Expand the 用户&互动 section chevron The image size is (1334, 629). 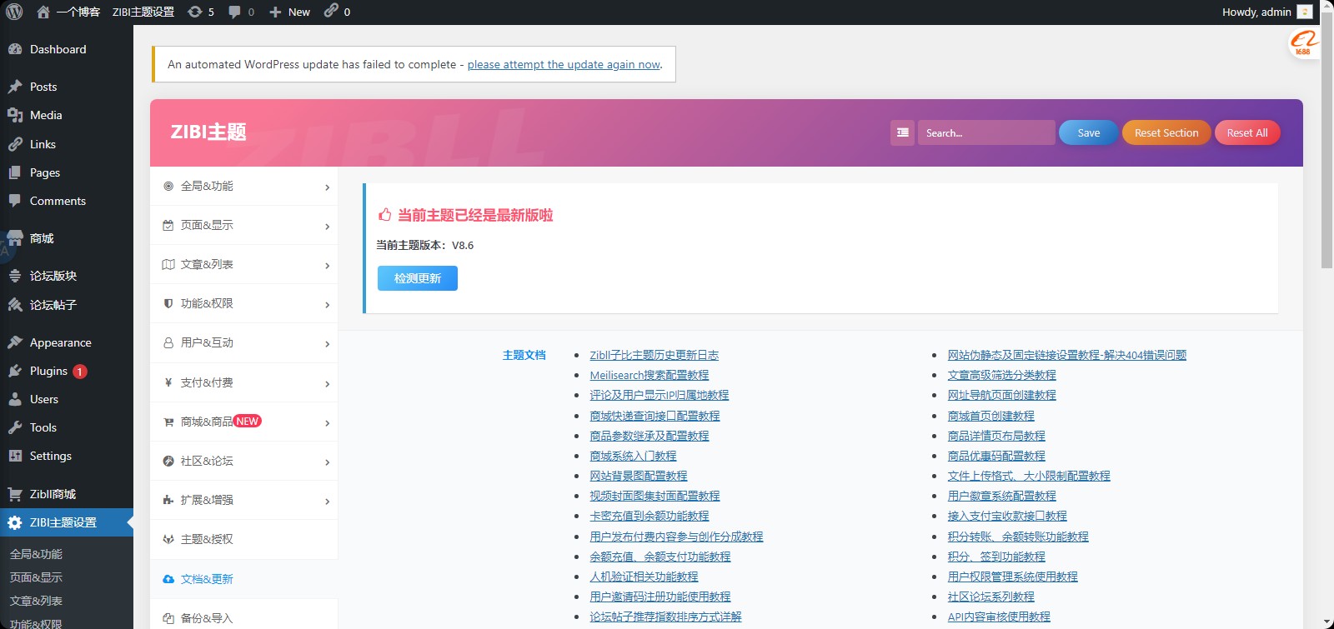pyautogui.click(x=327, y=344)
